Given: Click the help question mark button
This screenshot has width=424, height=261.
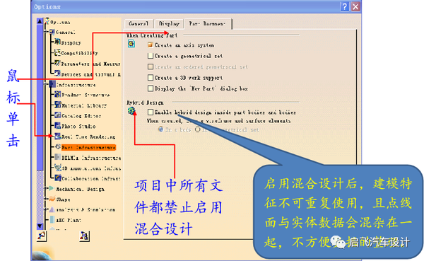Looking at the screenshot, I should [345, 7].
